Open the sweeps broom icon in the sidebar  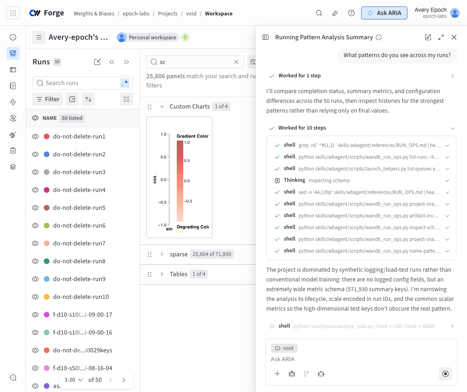[13, 134]
